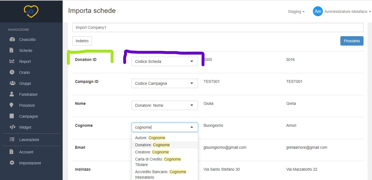Open the Widget code icon
This screenshot has height=180, width=372.
point(12,127)
